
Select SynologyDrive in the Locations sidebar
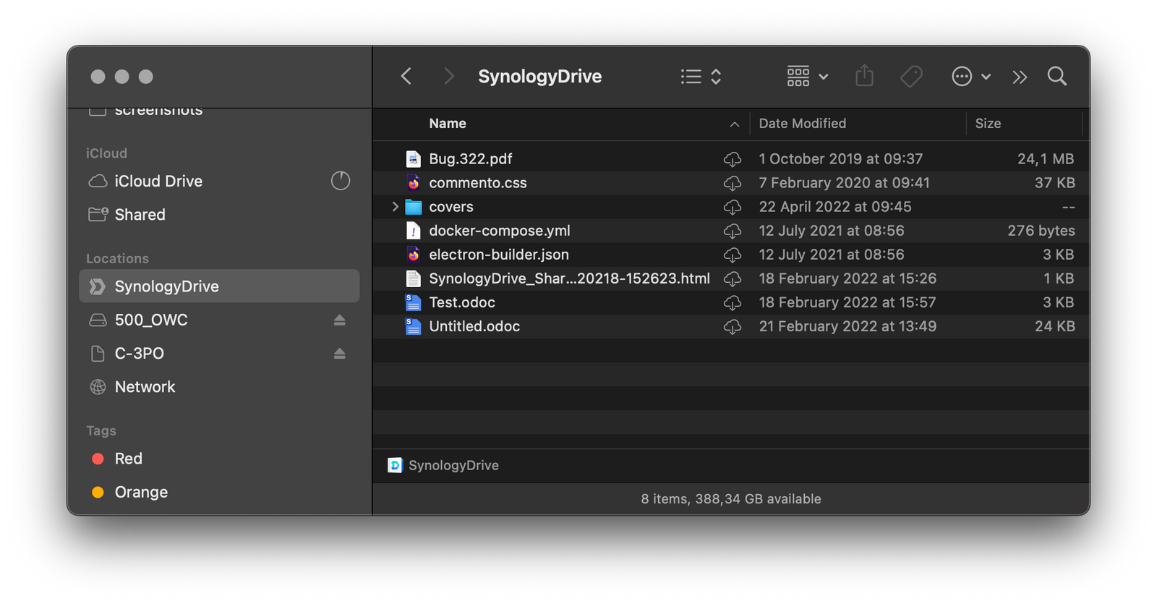pos(219,286)
